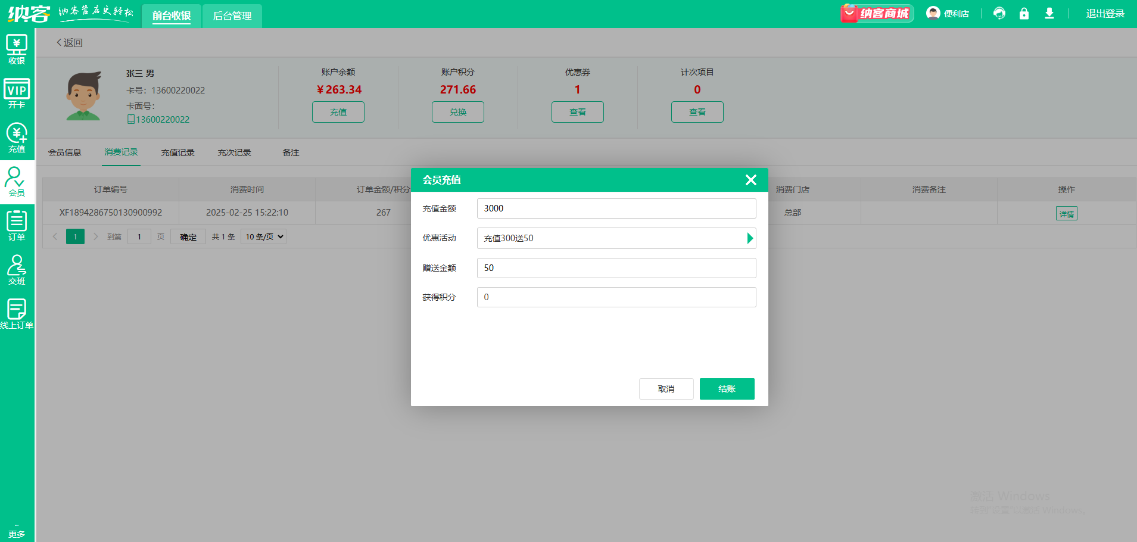Open the VIP 开卡 sidebar icon
Image resolution: width=1137 pixels, height=542 pixels.
coord(17,94)
